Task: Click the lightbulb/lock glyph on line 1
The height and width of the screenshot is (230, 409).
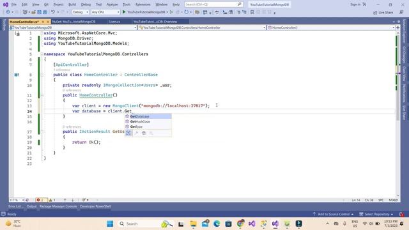Action: (17, 33)
